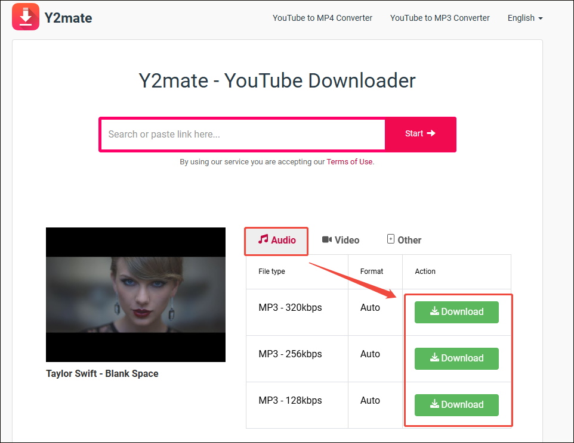Viewport: 574px width, 443px height.
Task: Switch to the Audio tab
Action: coord(276,241)
